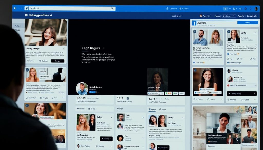
Task: Switch to the Flag tab next to Cuals
Action: pyautogui.click(x=163, y=109)
